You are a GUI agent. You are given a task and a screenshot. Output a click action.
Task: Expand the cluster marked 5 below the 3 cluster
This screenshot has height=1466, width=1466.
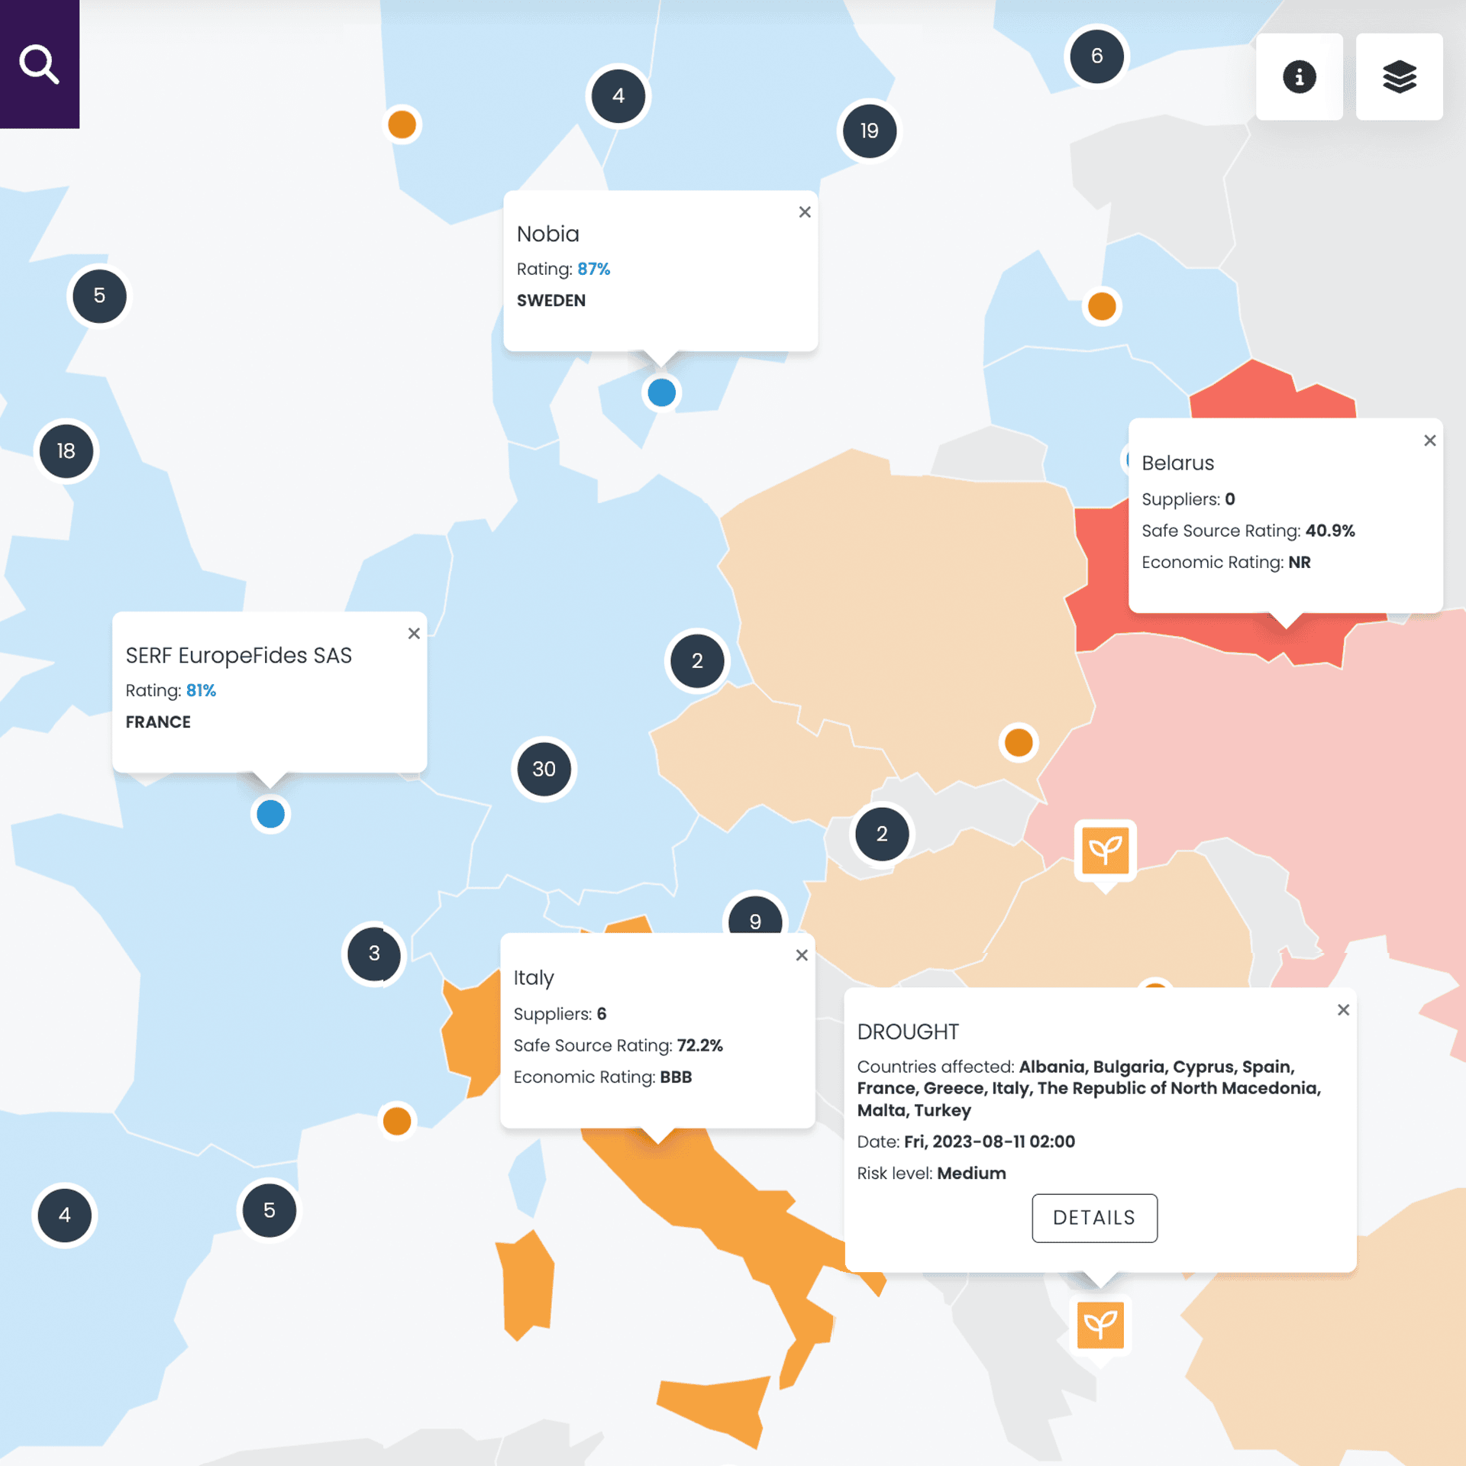270,1210
